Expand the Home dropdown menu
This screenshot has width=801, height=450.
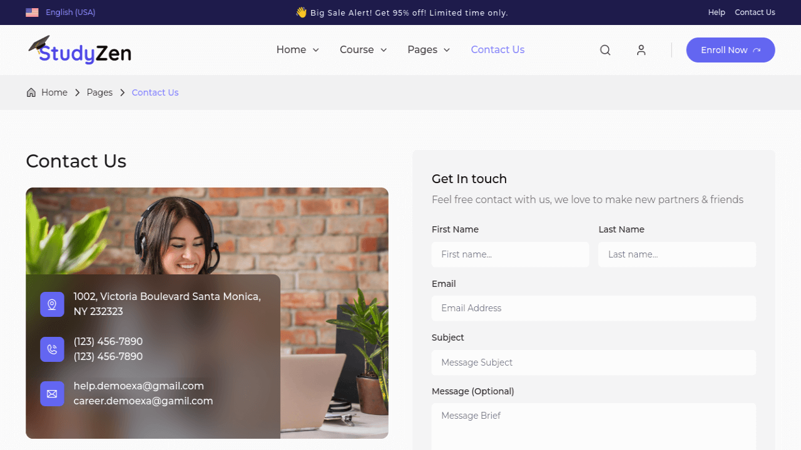(298, 50)
